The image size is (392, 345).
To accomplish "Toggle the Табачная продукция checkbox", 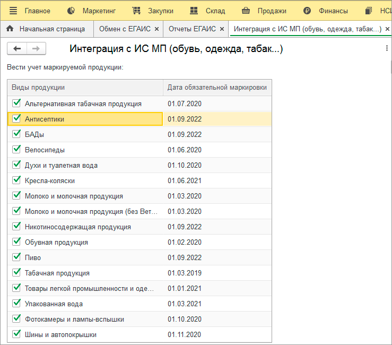I will [x=16, y=272].
